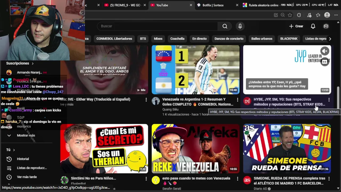
Task: Select the Coachella filter chip
Action: (x=177, y=39)
